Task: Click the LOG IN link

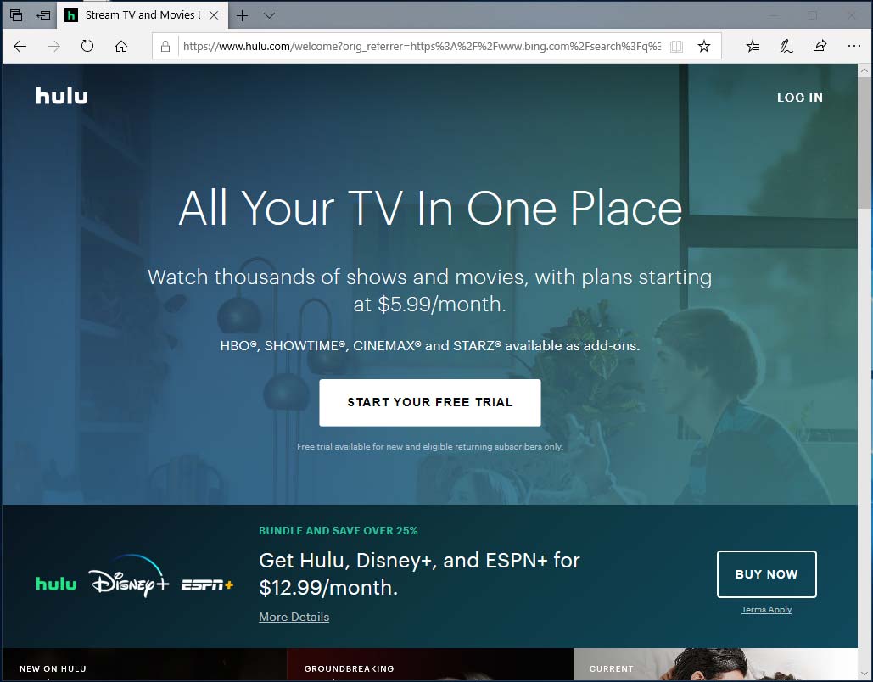Action: click(x=799, y=98)
